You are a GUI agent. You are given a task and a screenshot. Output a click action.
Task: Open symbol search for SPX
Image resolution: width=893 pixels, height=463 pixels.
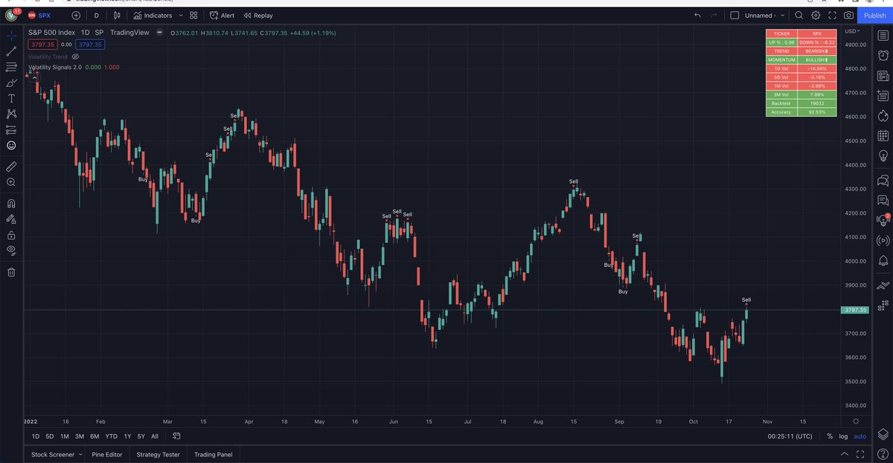pyautogui.click(x=39, y=15)
